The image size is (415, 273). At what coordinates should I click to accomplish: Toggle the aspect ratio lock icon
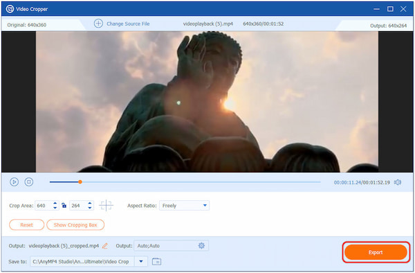click(x=64, y=205)
